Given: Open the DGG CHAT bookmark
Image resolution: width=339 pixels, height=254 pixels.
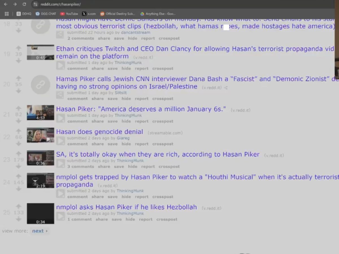Looking at the screenshot, I should point(45,13).
